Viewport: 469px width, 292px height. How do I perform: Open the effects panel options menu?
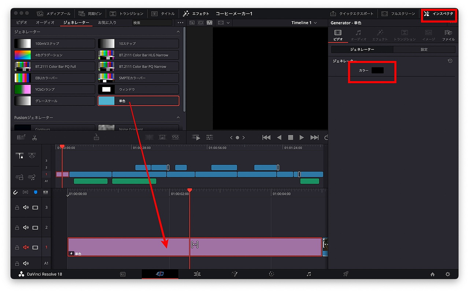180,23
